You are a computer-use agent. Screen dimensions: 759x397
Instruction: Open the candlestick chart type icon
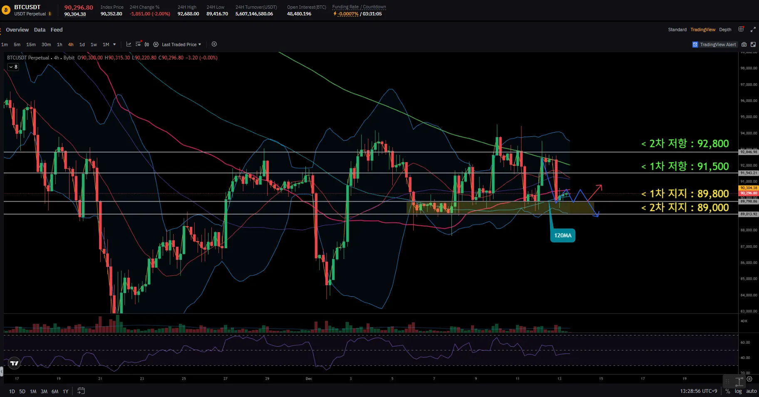pos(147,44)
